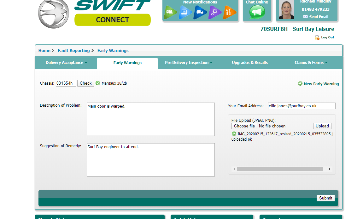Click green tick next to uploaded IMG file
The image size is (363, 219).
234,134
